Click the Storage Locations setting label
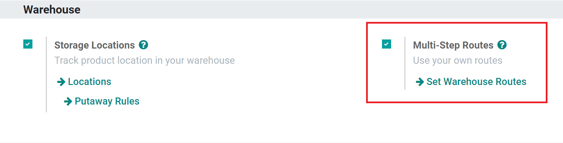Image resolution: width=563 pixels, height=143 pixels. pos(95,45)
